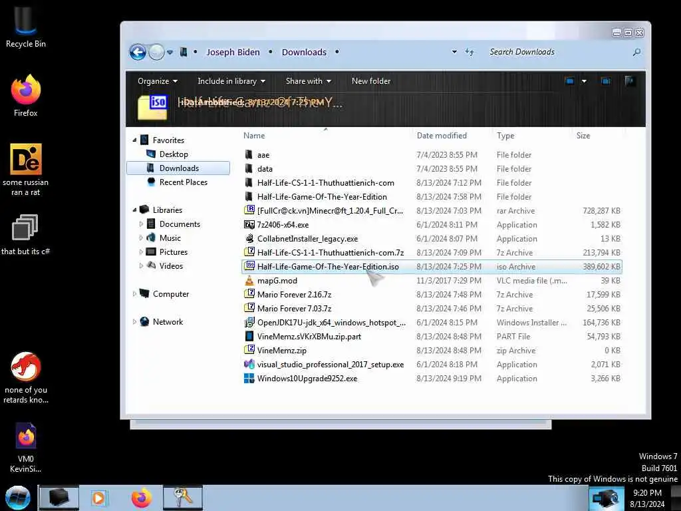Click Downloads in the breadcrumb path

(304, 52)
